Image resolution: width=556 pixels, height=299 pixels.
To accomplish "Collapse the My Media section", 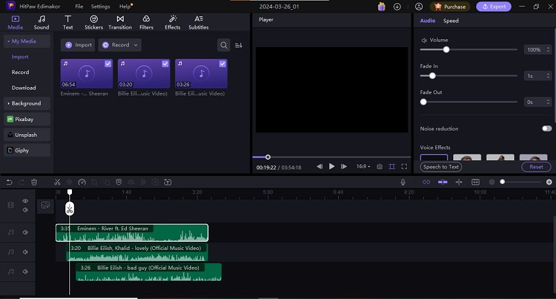I will [27, 41].
